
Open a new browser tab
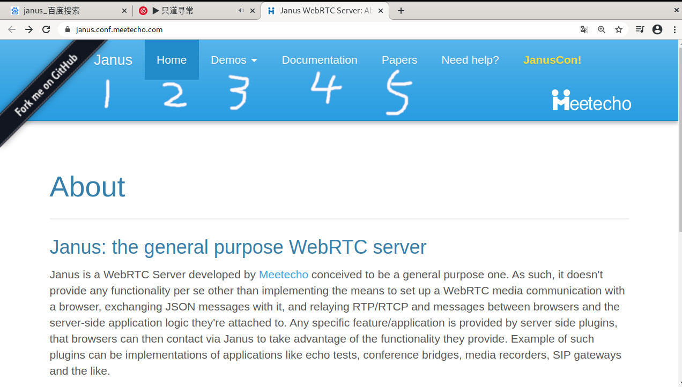click(x=401, y=11)
